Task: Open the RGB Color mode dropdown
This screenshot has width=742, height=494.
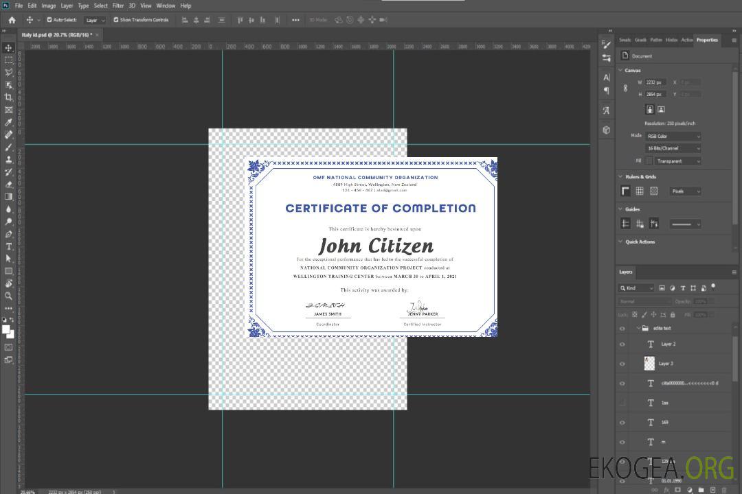Action: [x=673, y=137]
